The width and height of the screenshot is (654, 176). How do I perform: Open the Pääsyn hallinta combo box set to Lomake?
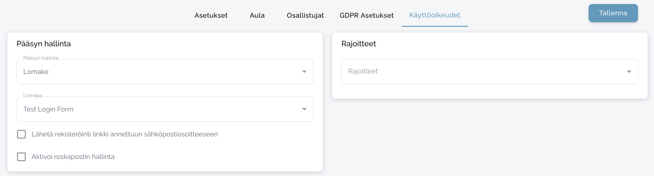tap(159, 72)
